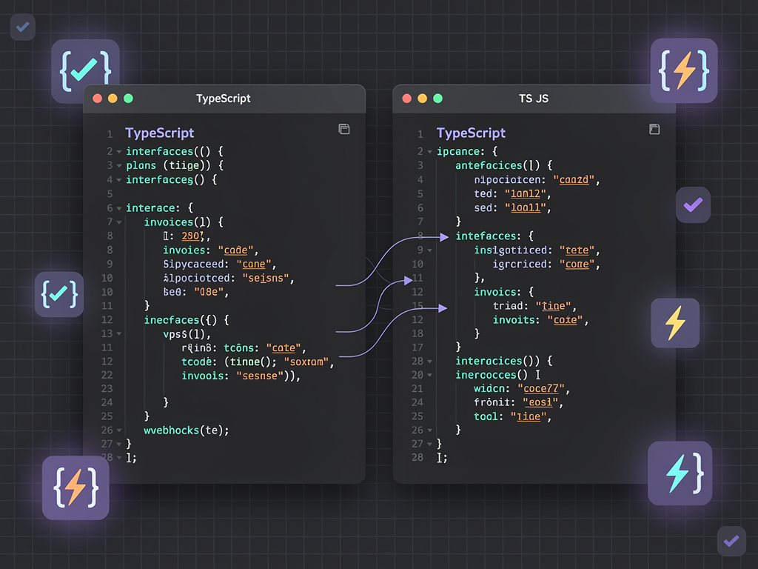Open the underlined "cote" string link

(x=565, y=320)
